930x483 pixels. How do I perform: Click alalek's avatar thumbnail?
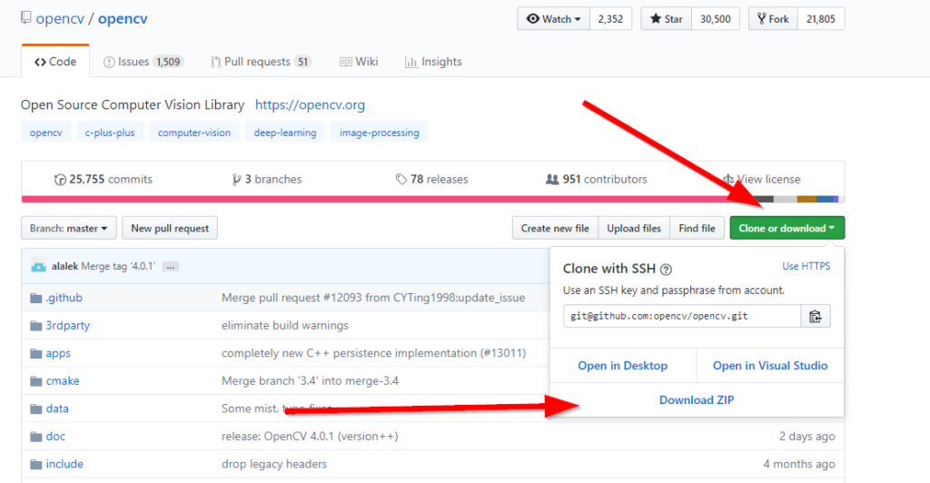[x=38, y=266]
